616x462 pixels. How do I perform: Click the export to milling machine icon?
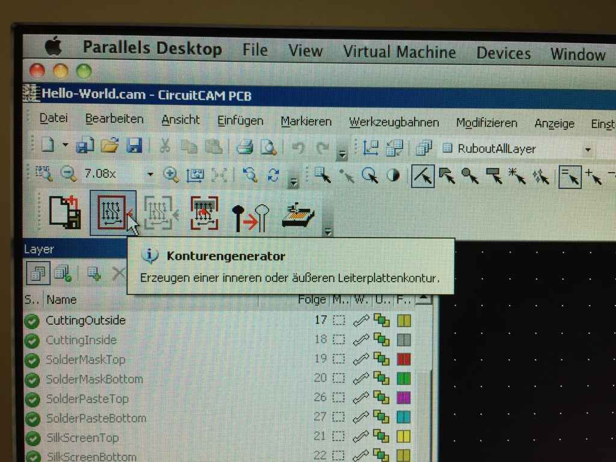click(298, 216)
